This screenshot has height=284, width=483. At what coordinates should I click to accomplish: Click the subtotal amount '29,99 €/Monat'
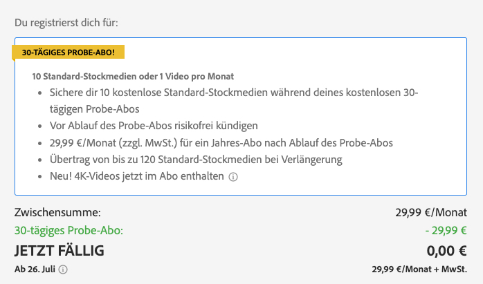[426, 212]
